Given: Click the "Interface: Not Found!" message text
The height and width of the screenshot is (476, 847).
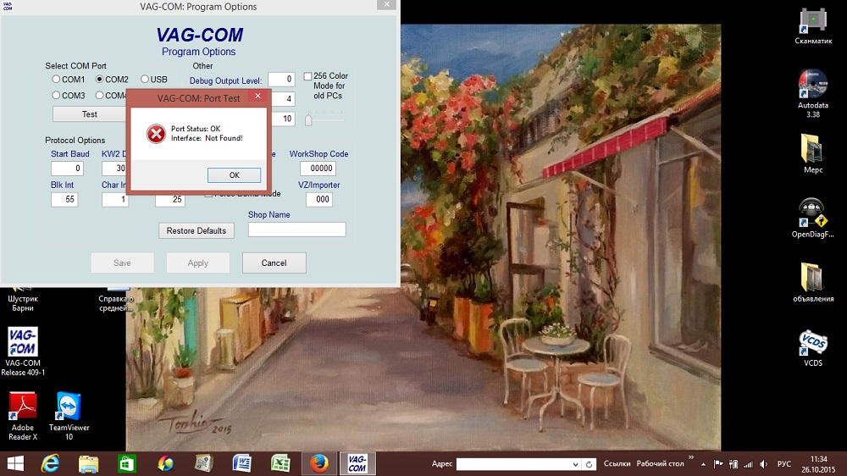Looking at the screenshot, I should pyautogui.click(x=207, y=138).
